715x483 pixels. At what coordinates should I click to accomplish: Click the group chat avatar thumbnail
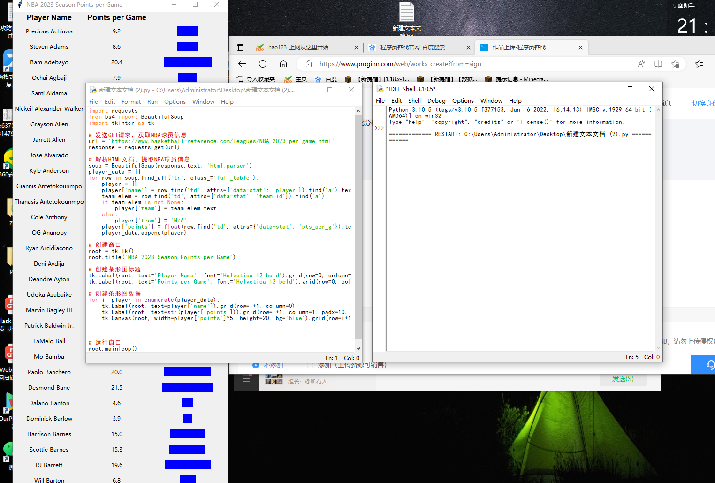(x=274, y=379)
